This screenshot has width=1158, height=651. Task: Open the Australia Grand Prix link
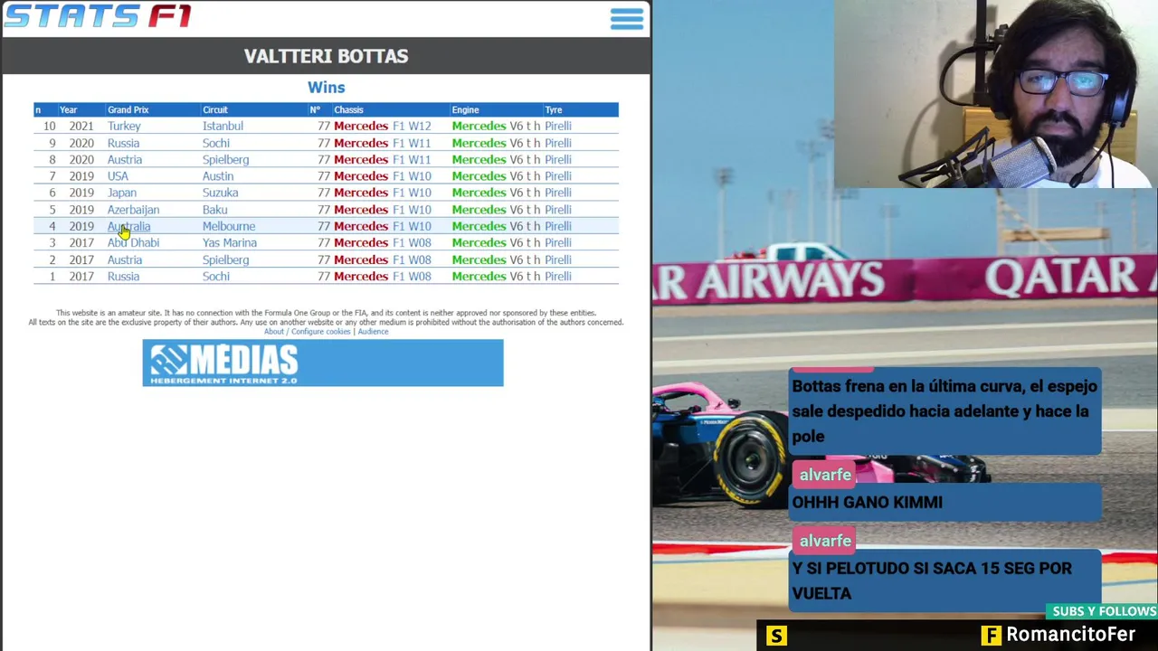[128, 226]
